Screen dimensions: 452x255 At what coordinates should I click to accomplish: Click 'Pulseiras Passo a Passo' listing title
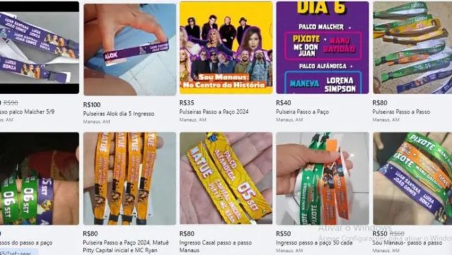401,112
